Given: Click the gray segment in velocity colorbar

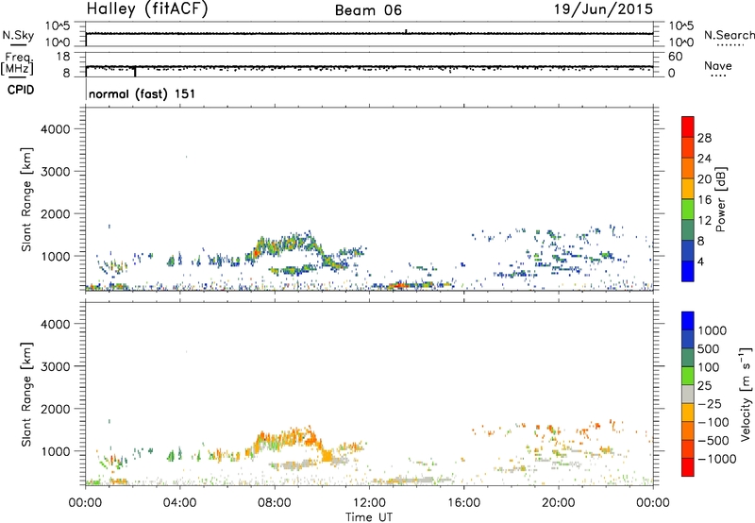Looking at the screenshot, I should (x=688, y=395).
